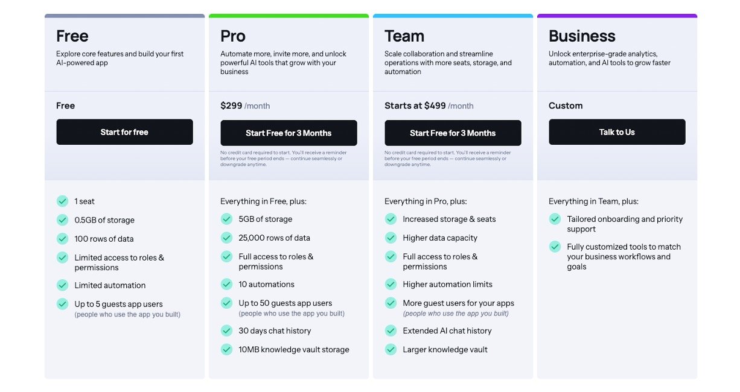The height and width of the screenshot is (392, 740).
Task: Click the "Starts at $499" price label
Action: coord(415,106)
